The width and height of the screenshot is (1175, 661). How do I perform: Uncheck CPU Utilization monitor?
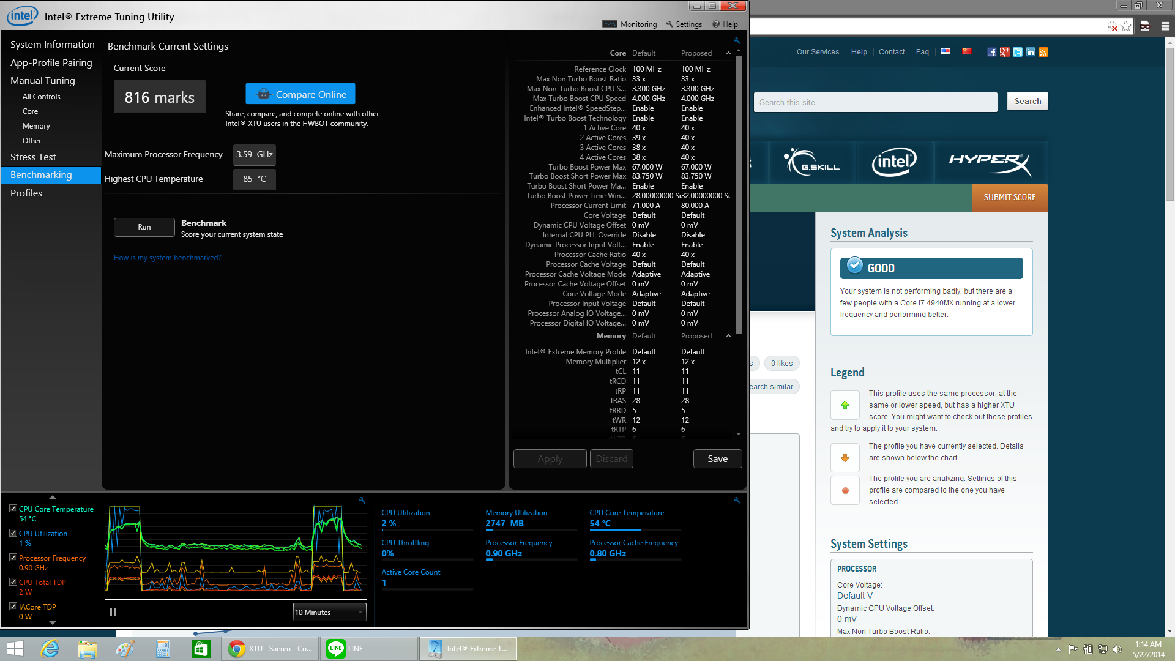(13, 533)
